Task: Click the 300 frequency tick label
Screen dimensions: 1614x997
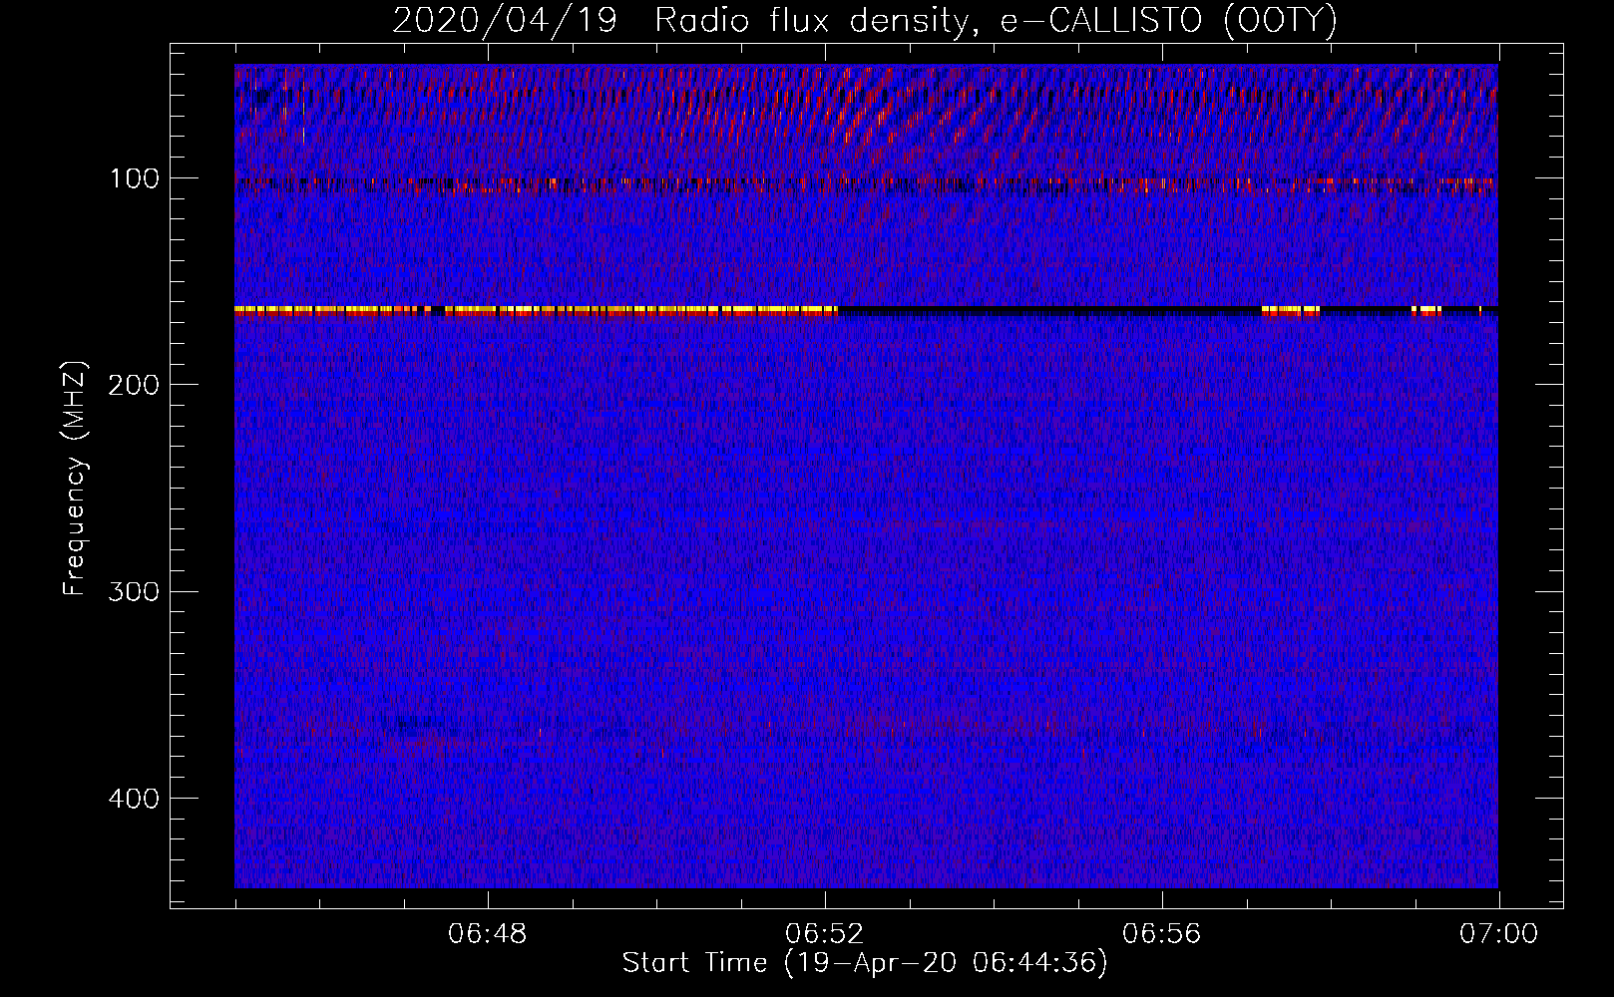Action: [x=136, y=591]
